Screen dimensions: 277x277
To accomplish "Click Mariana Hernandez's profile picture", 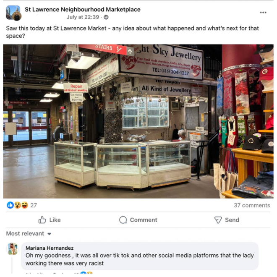I will (12, 248).
